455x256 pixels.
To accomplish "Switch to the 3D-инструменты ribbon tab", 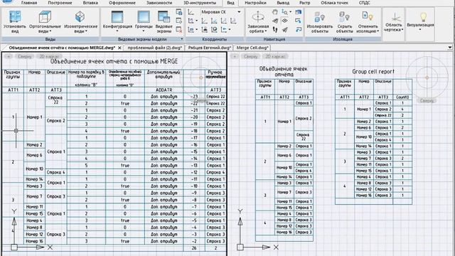I will click(200, 3).
